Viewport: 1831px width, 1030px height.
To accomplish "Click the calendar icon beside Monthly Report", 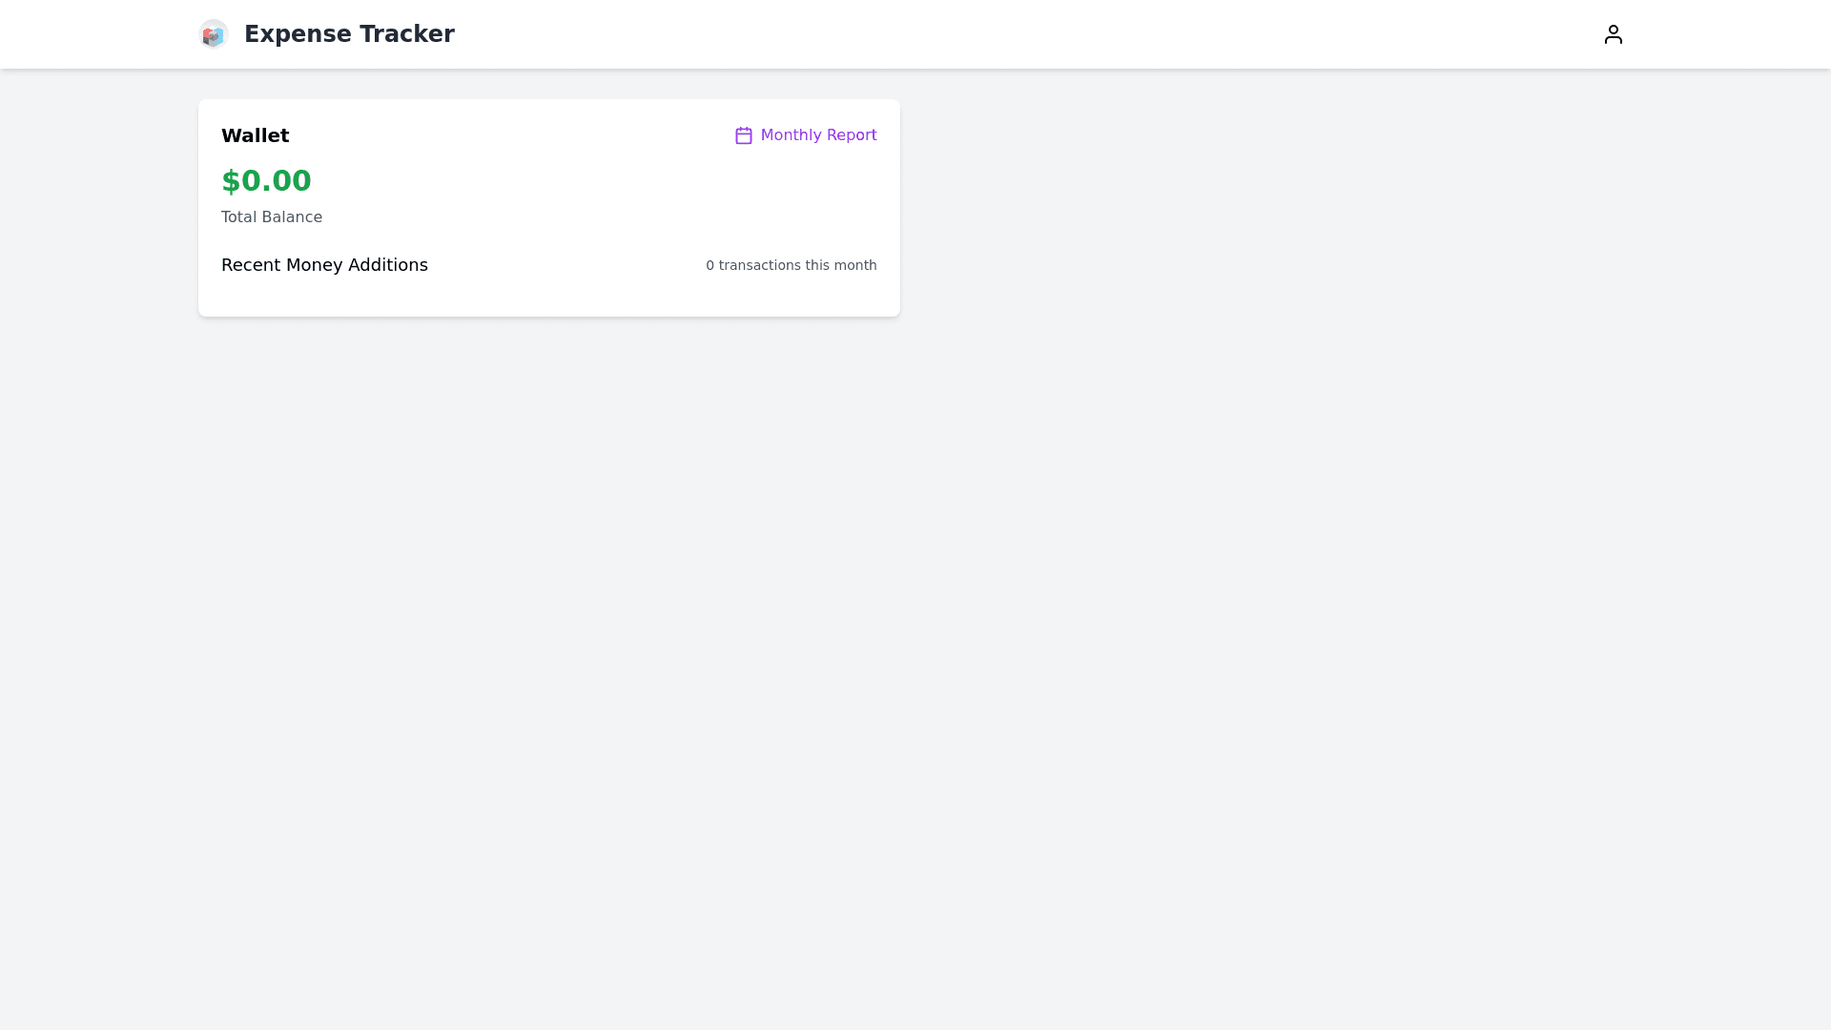I will (744, 135).
